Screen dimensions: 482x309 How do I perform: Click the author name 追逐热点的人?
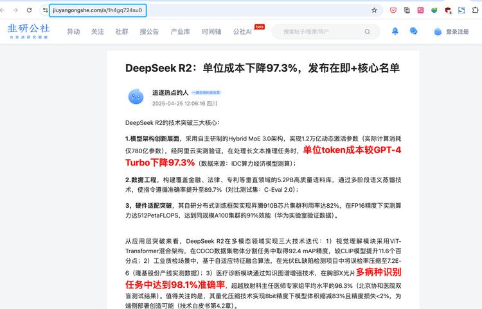click(170, 92)
